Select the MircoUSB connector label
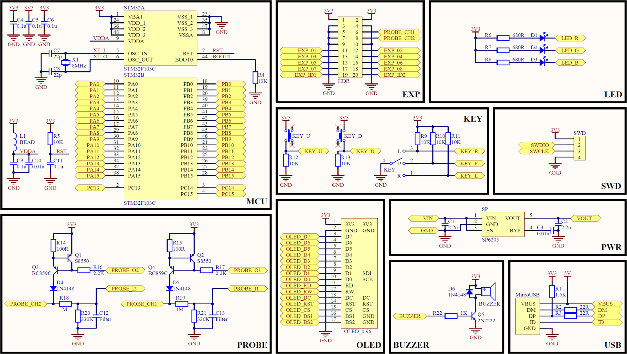This screenshot has height=354, width=627. [527, 294]
